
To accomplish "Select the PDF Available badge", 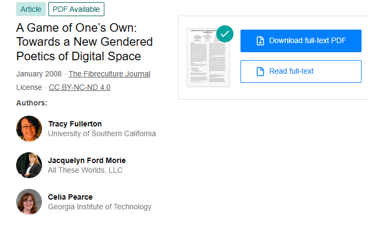I will pyautogui.click(x=76, y=9).
